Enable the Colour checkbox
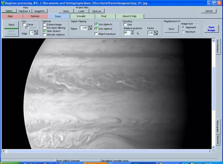Image resolution: width=223 pixels, height=164 pixels. click(24, 25)
